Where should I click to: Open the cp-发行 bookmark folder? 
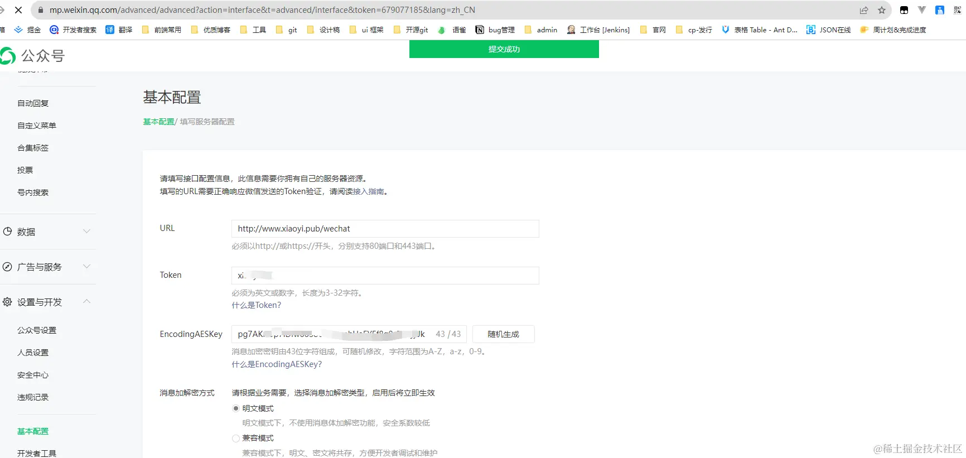click(x=694, y=30)
